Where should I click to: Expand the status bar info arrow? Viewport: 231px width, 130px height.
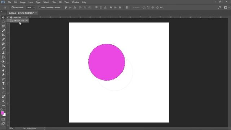[x=45, y=129]
